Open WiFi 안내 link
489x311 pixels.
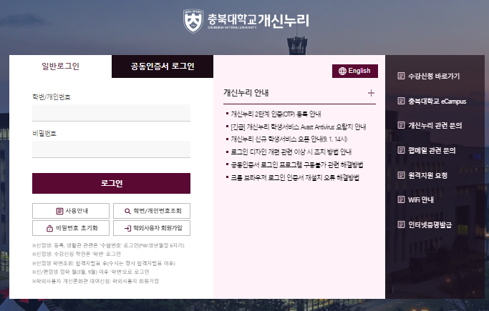point(421,200)
